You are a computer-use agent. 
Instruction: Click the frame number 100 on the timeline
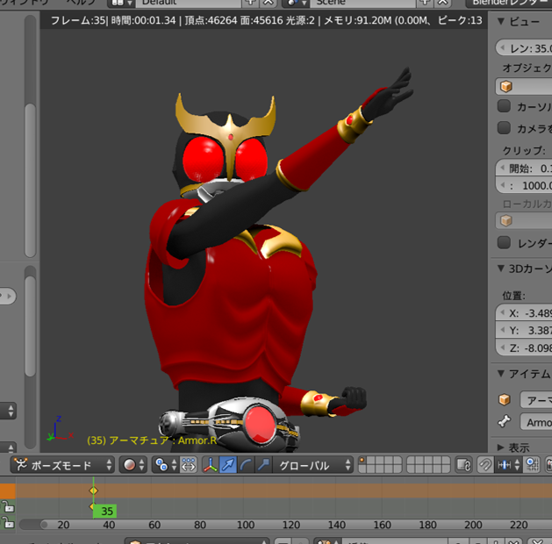(246, 525)
